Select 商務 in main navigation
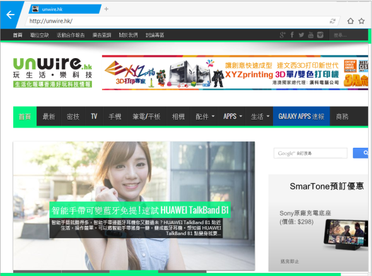 coord(342,116)
